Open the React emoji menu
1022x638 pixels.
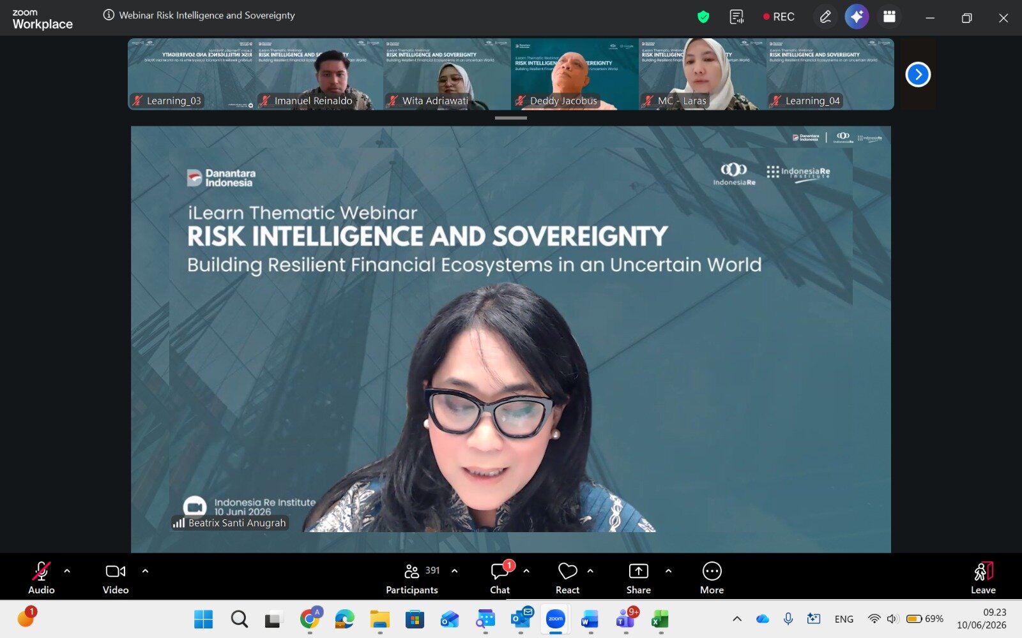(x=567, y=577)
